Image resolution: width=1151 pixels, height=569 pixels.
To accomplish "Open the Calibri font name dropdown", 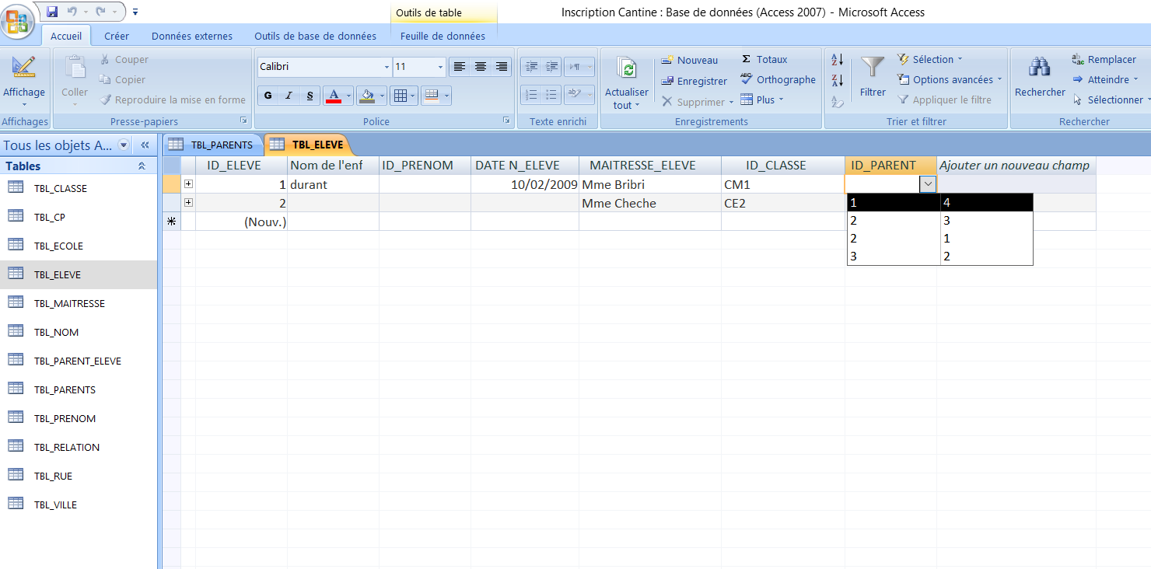I will click(x=387, y=67).
